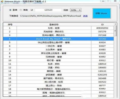The width and height of the screenshot is (120, 99).
Task: Click the ID column header
Action: (x=102, y=24)
